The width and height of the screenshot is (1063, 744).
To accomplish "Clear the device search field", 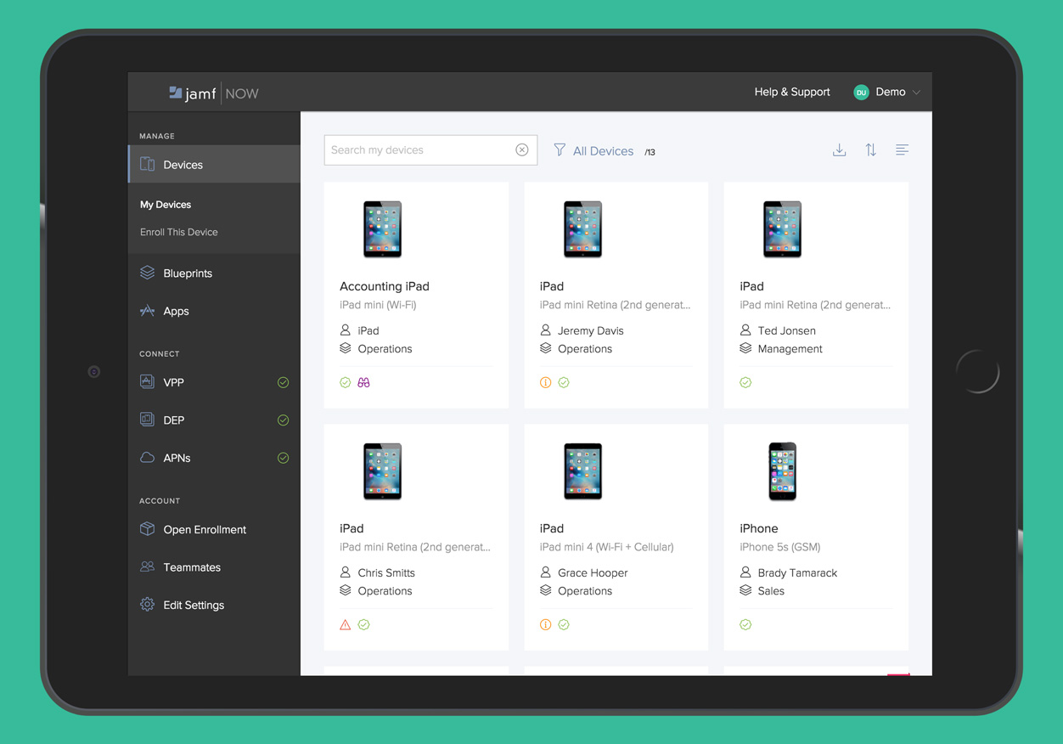I will click(522, 150).
